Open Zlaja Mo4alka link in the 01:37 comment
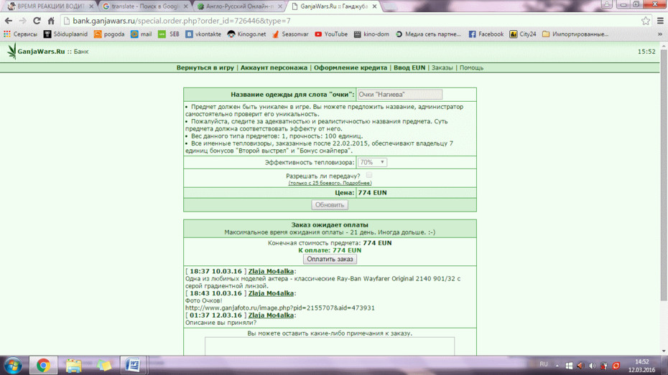This screenshot has height=375, width=668. pos(271,315)
